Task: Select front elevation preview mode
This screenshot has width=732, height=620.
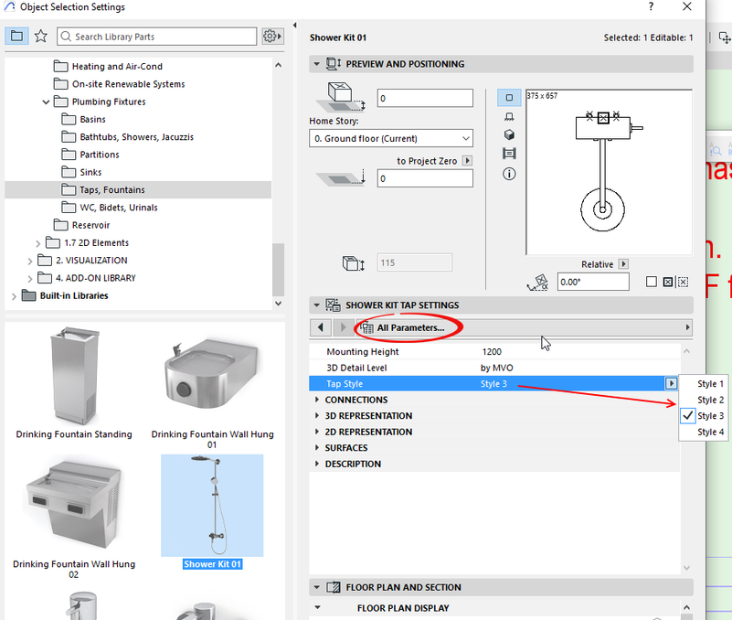Action: tap(509, 116)
